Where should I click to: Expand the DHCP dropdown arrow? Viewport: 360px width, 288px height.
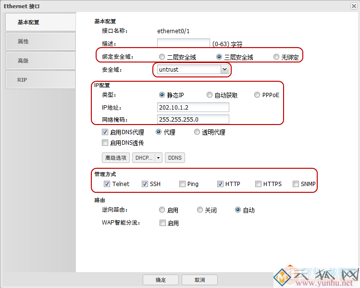[159, 158]
